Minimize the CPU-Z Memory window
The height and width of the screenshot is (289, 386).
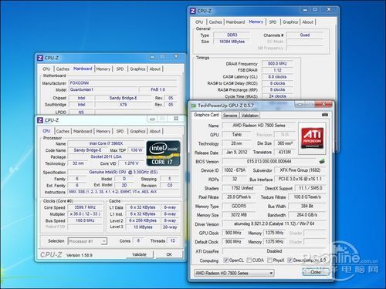[x=305, y=10]
